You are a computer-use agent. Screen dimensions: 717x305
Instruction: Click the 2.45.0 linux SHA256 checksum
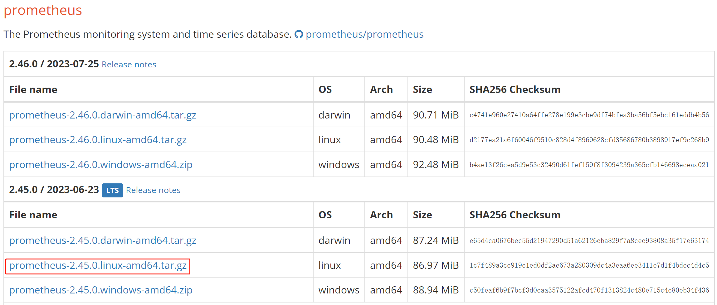click(x=589, y=265)
